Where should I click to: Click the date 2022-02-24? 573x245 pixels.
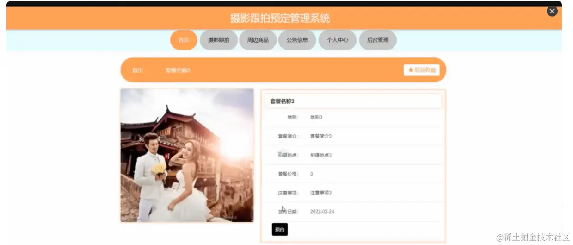(x=322, y=212)
